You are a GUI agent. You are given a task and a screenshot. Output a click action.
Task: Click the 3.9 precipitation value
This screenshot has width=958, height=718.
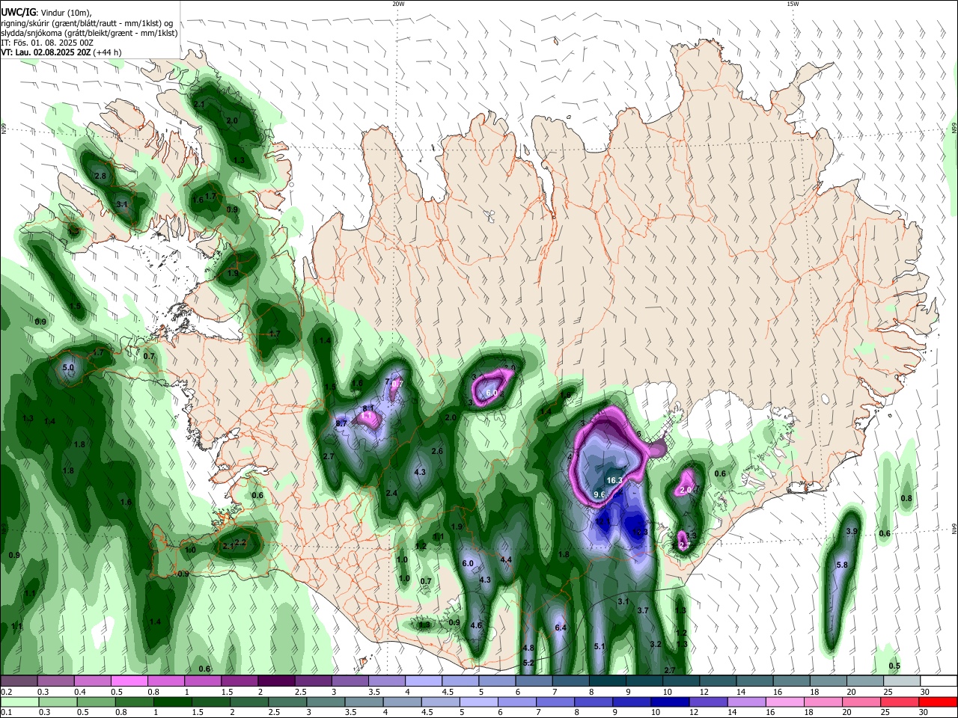851,531
